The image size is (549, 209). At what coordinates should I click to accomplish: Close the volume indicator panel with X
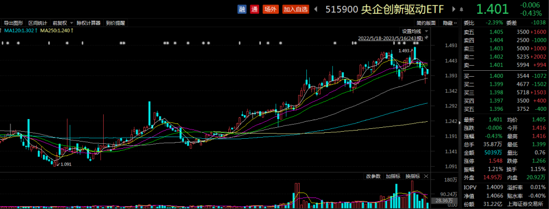[x=426, y=176]
